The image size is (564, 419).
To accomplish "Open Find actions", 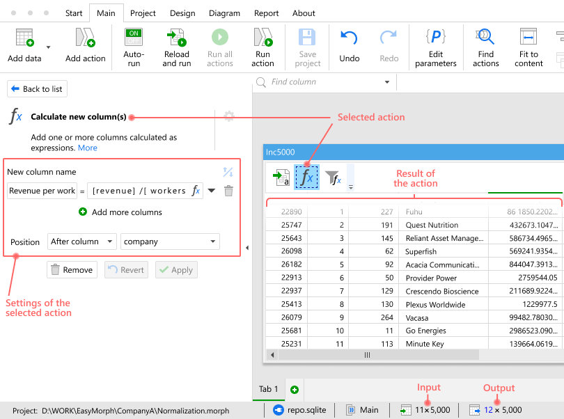I will (x=485, y=47).
